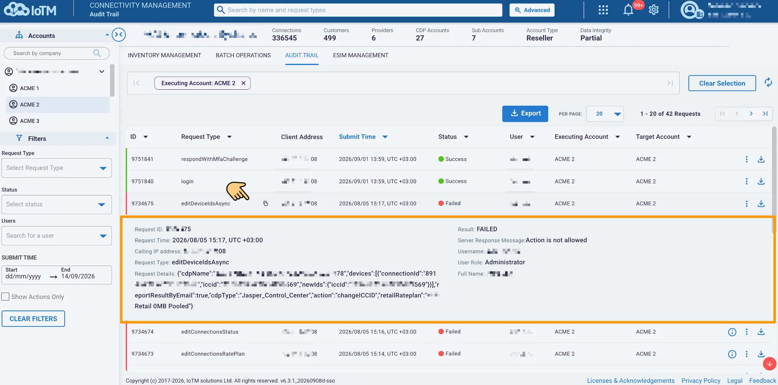Viewport: 778px width, 385px height.
Task: Open more options for request 9734673
Action: [x=747, y=354]
